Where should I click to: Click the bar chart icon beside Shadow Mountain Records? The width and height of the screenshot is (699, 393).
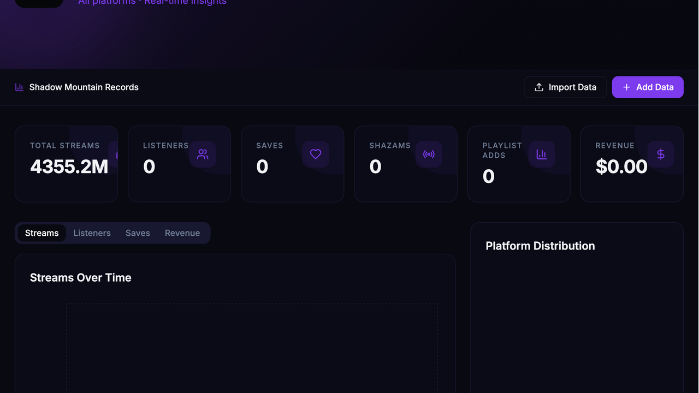point(19,87)
